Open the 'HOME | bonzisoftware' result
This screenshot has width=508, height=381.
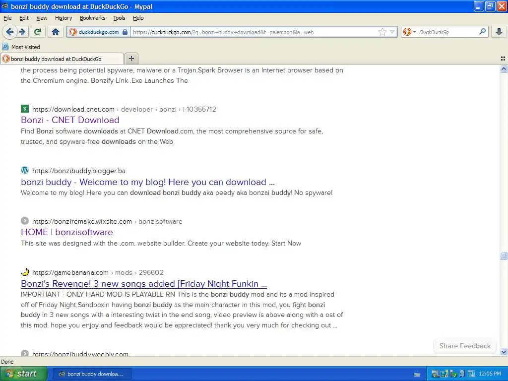tap(67, 232)
